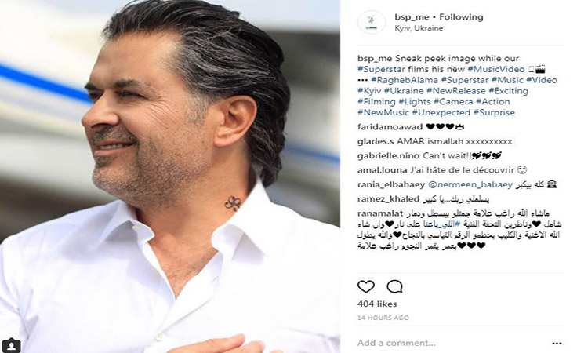
Task: Visit faridamoawad's profile
Action: [390, 126]
